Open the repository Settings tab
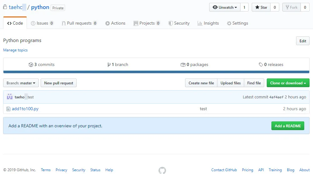Screen dimensions: 313x174 point(237,23)
